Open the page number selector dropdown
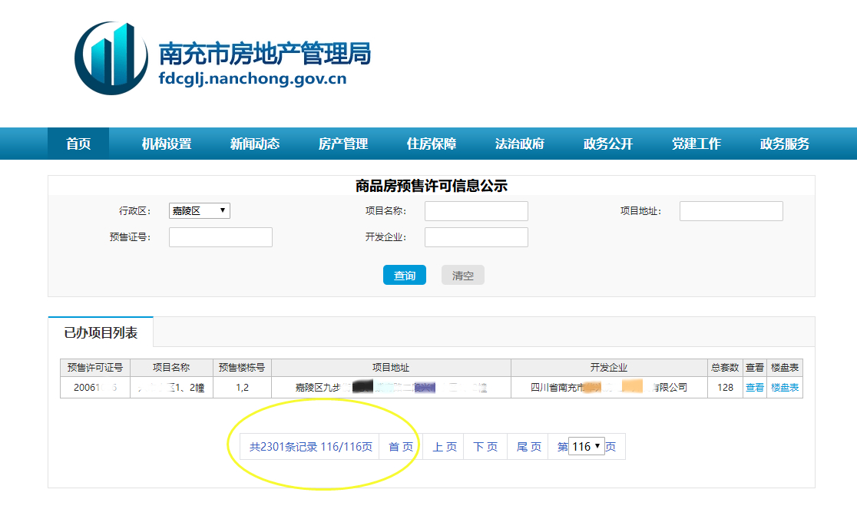857x519 pixels. pos(587,445)
